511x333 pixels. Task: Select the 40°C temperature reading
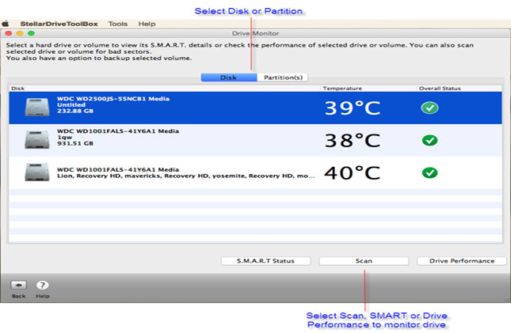(x=353, y=173)
